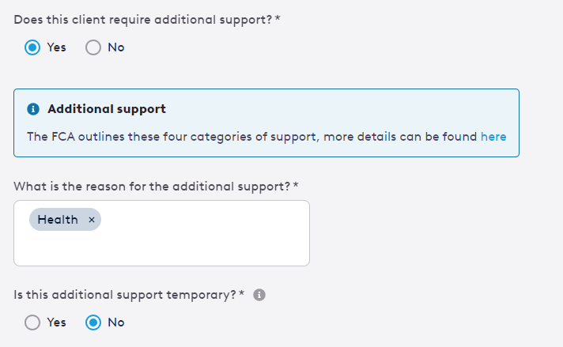Image resolution: width=563 pixels, height=347 pixels.
Task: Open the 'here' link for FCA details
Action: click(493, 137)
